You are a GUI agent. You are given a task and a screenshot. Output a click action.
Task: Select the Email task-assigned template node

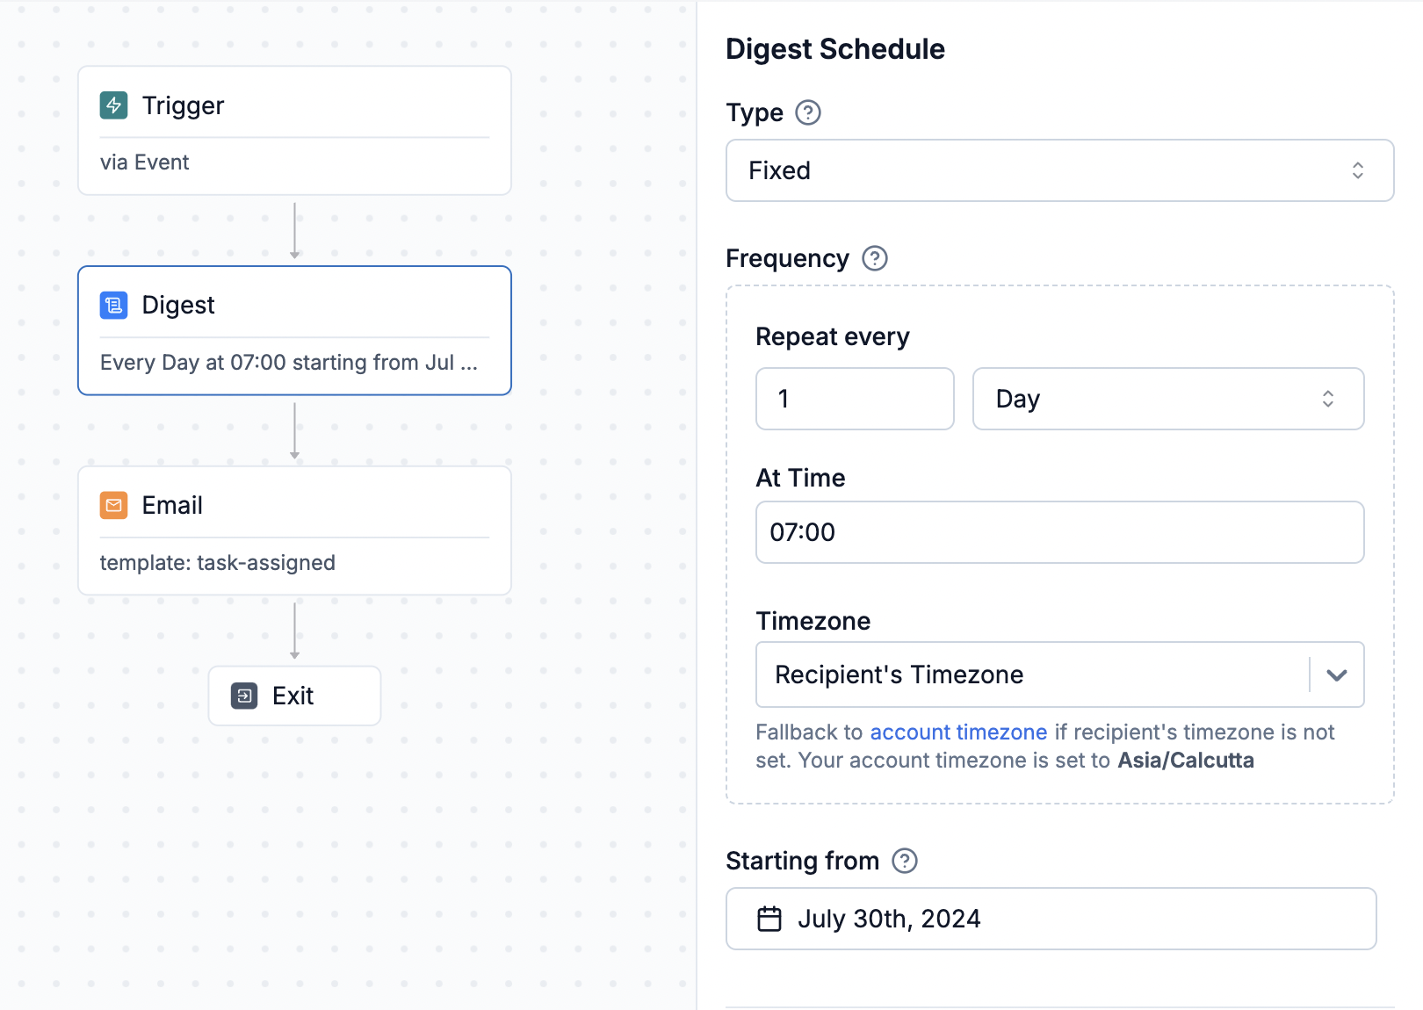point(294,530)
